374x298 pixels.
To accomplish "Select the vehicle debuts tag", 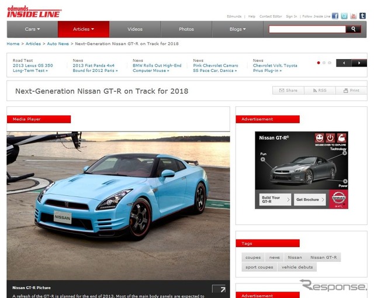I will [297, 267].
